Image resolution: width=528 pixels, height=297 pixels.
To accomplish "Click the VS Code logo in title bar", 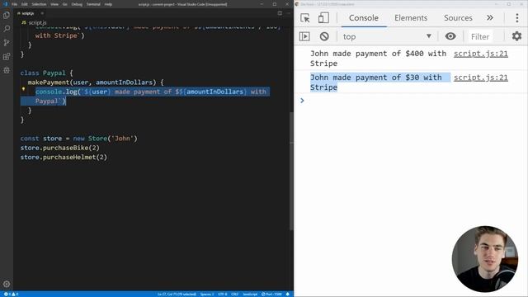I will (5, 4).
